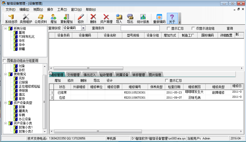Open the 工具 menu

click(x=62, y=9)
